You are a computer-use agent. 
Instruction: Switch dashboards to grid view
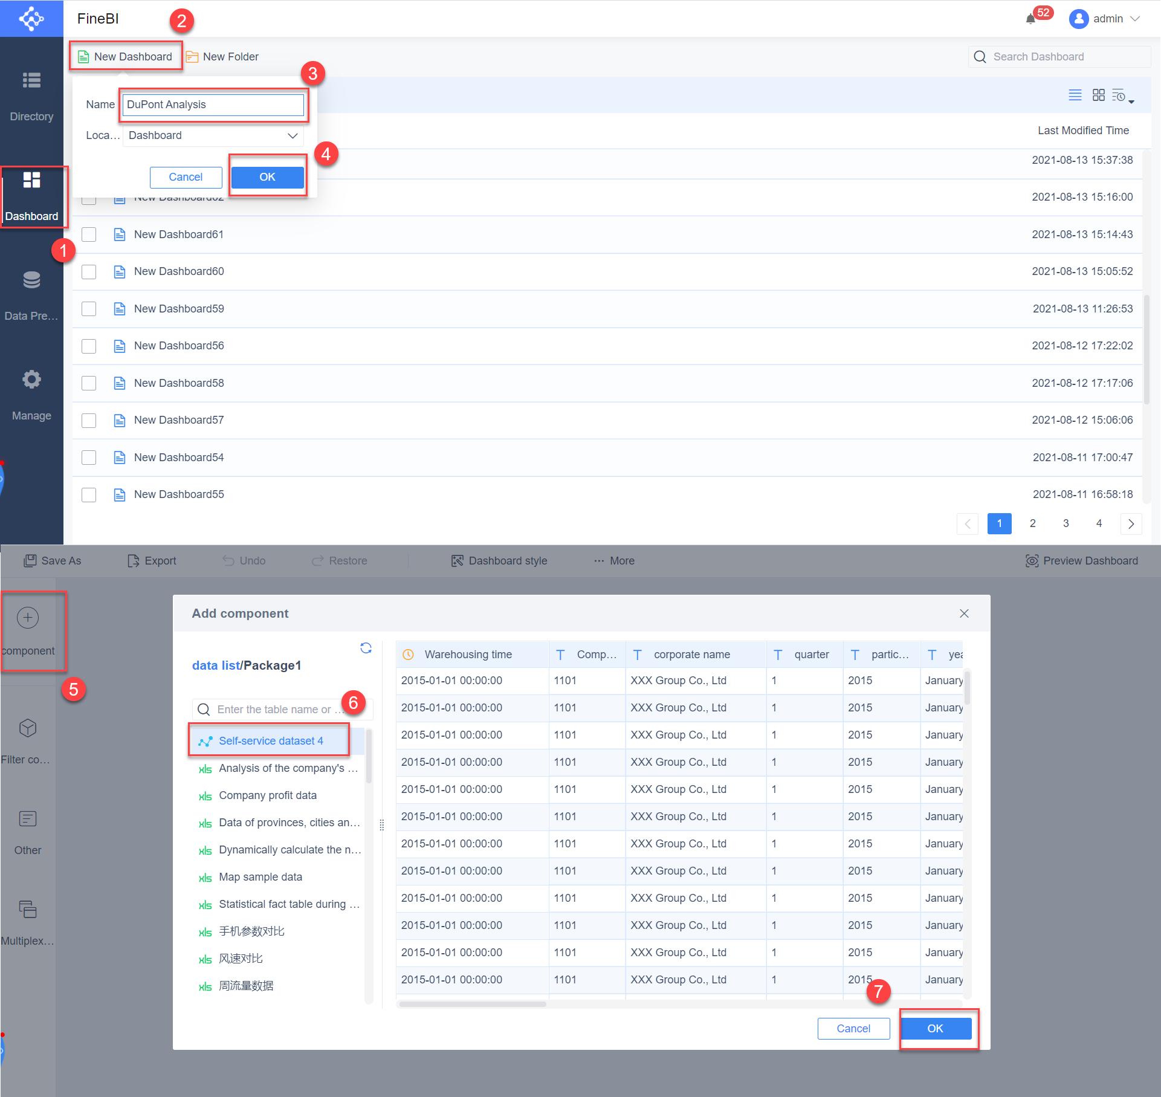click(1099, 95)
